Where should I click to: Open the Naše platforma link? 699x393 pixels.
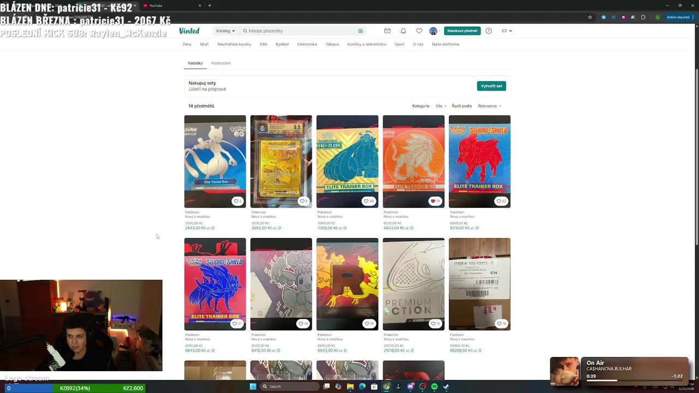click(x=446, y=44)
